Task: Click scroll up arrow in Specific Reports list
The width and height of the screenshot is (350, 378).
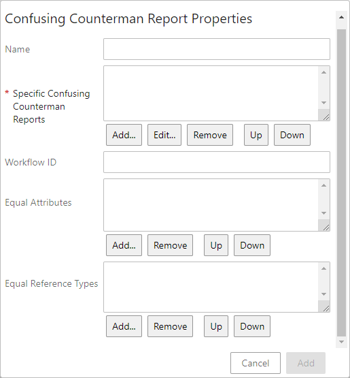Action: click(x=323, y=72)
